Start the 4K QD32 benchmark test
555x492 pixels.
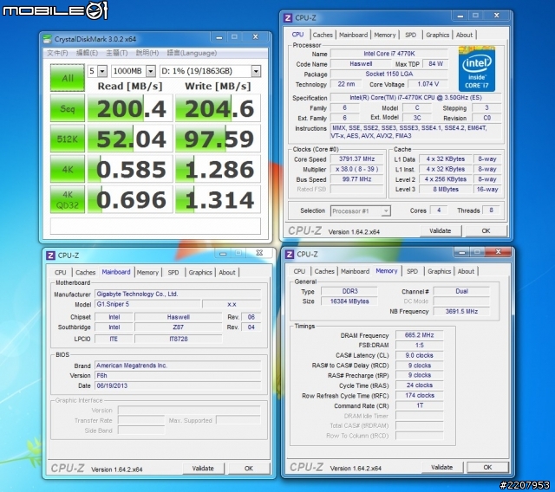tap(68, 199)
